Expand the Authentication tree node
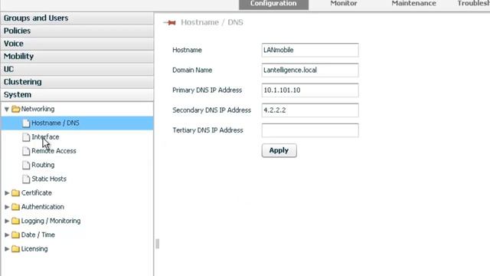The height and width of the screenshot is (276, 490). coord(7,207)
